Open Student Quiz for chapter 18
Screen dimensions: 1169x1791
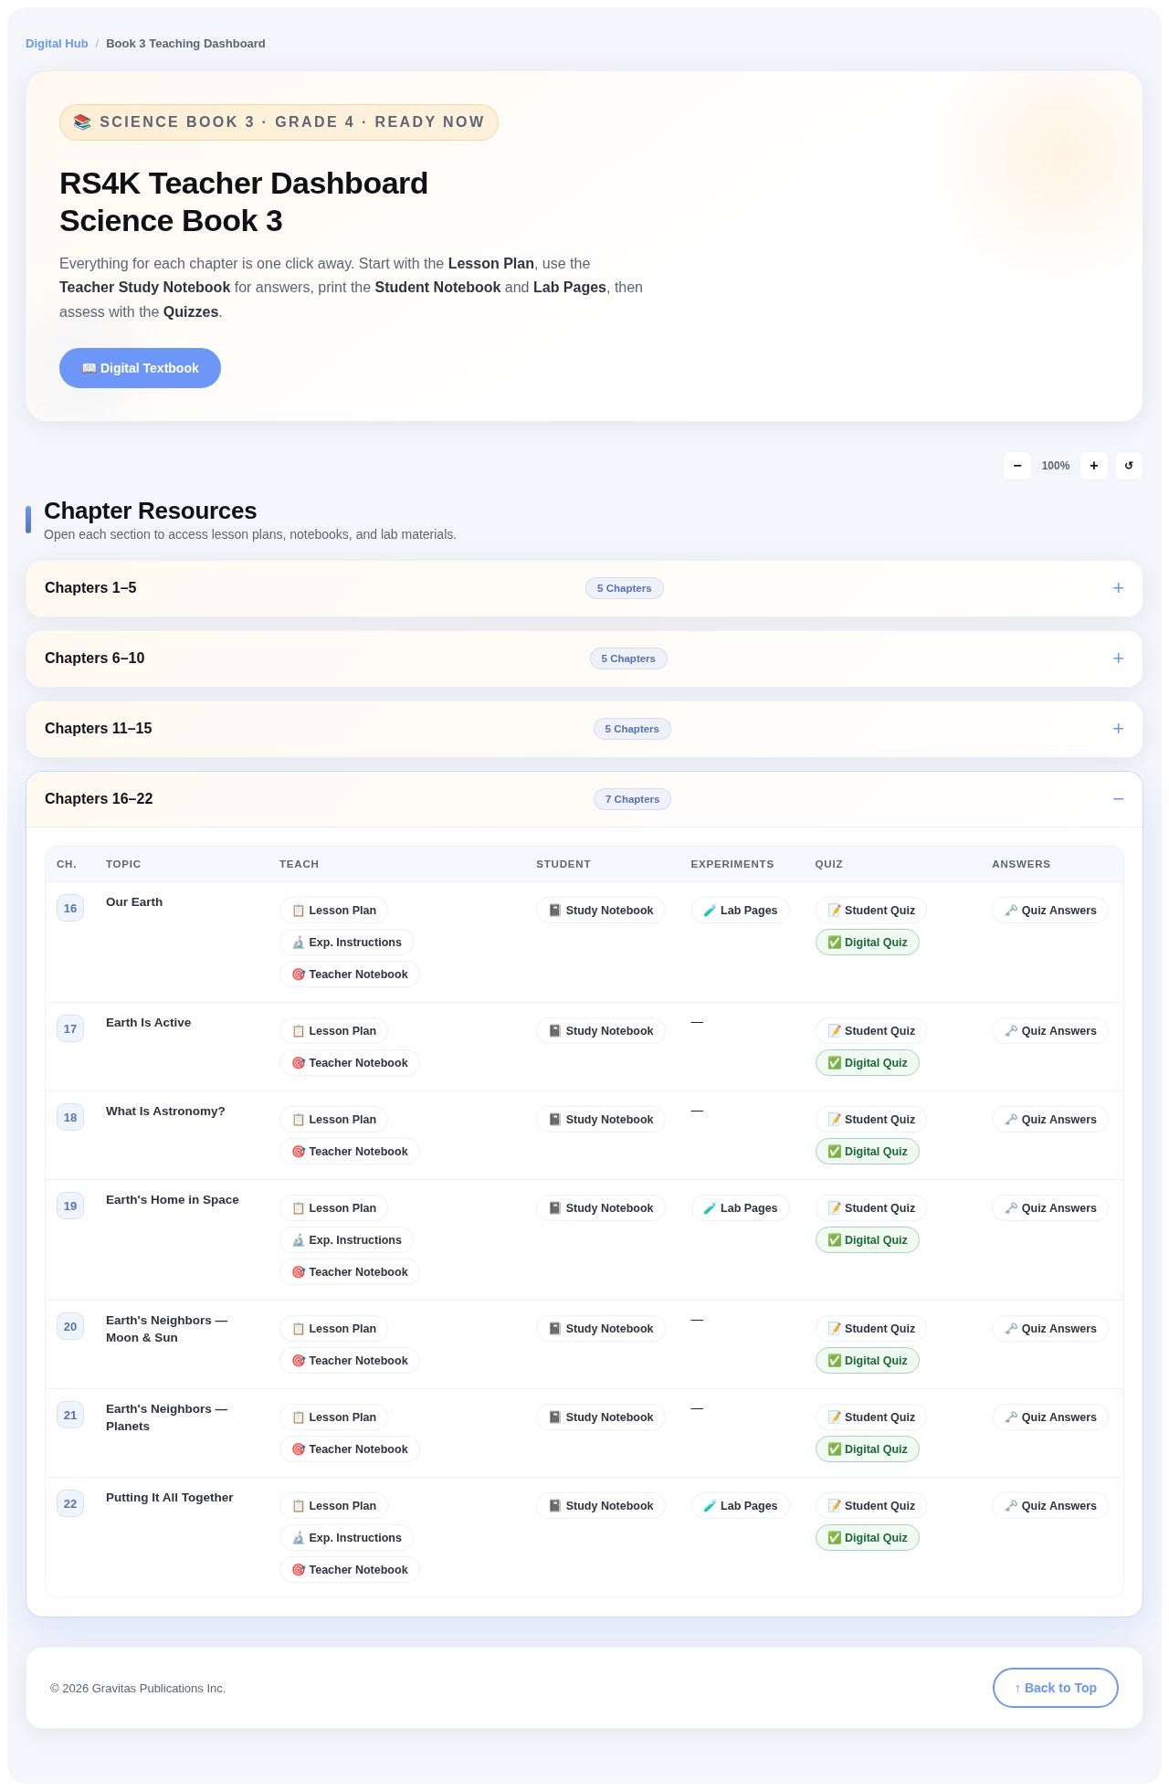[x=871, y=1120]
